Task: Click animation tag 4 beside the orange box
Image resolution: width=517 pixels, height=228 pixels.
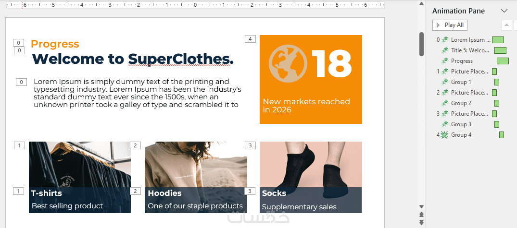Action: coord(250,39)
